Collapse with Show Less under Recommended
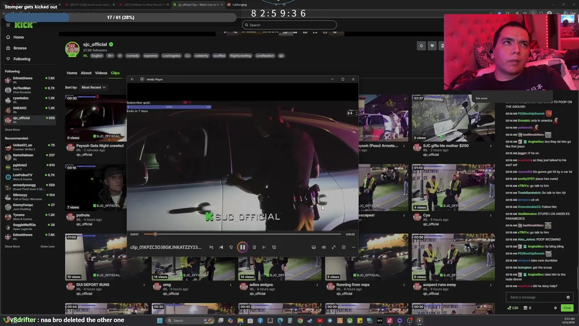This screenshot has height=326, width=579. pos(47,246)
